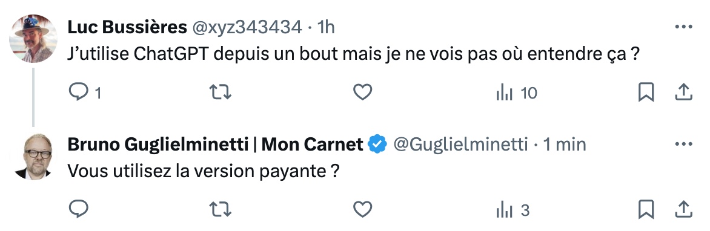710x231 pixels.
Task: View analytics showing 10 views
Action: [517, 93]
